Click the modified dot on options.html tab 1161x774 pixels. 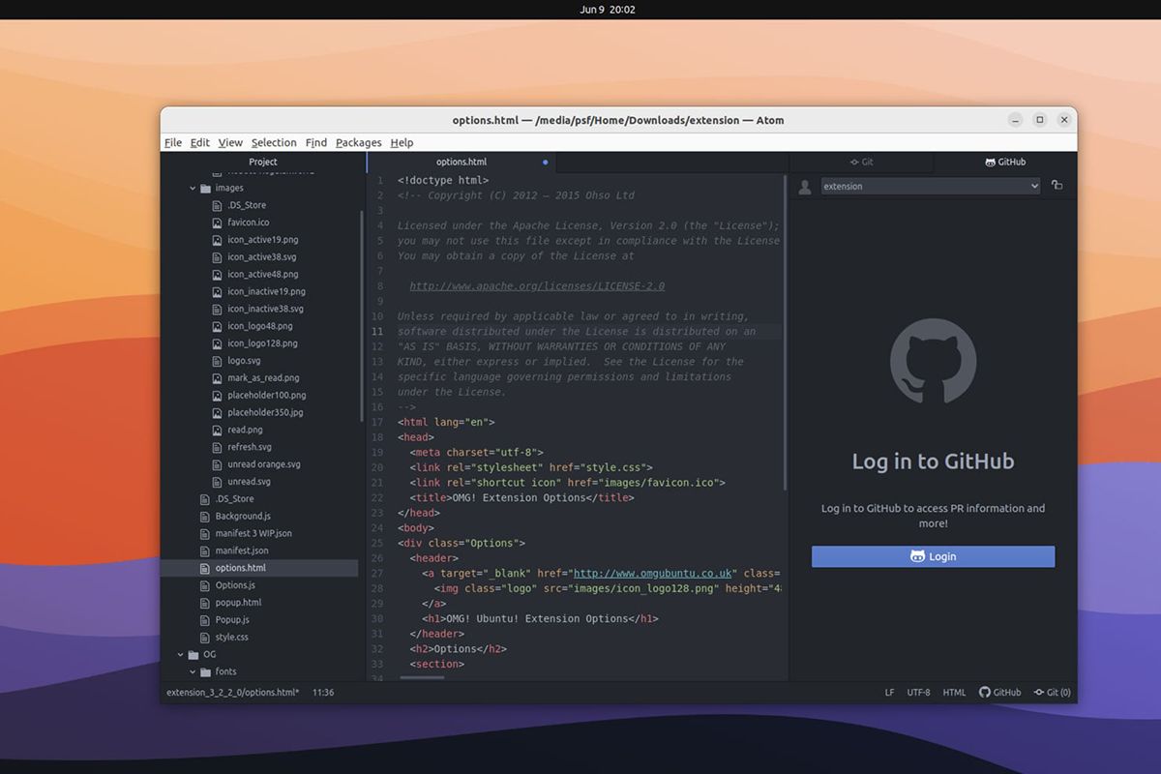(x=546, y=163)
